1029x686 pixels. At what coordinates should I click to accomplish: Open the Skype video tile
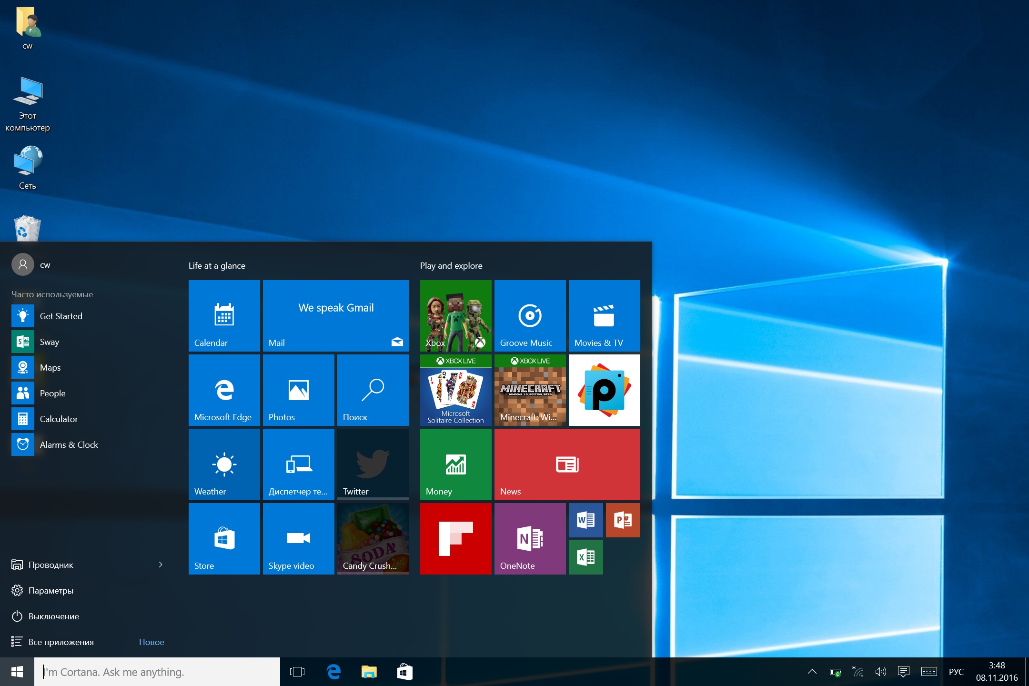click(298, 538)
